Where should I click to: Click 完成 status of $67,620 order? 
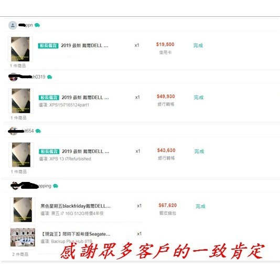click(200, 207)
